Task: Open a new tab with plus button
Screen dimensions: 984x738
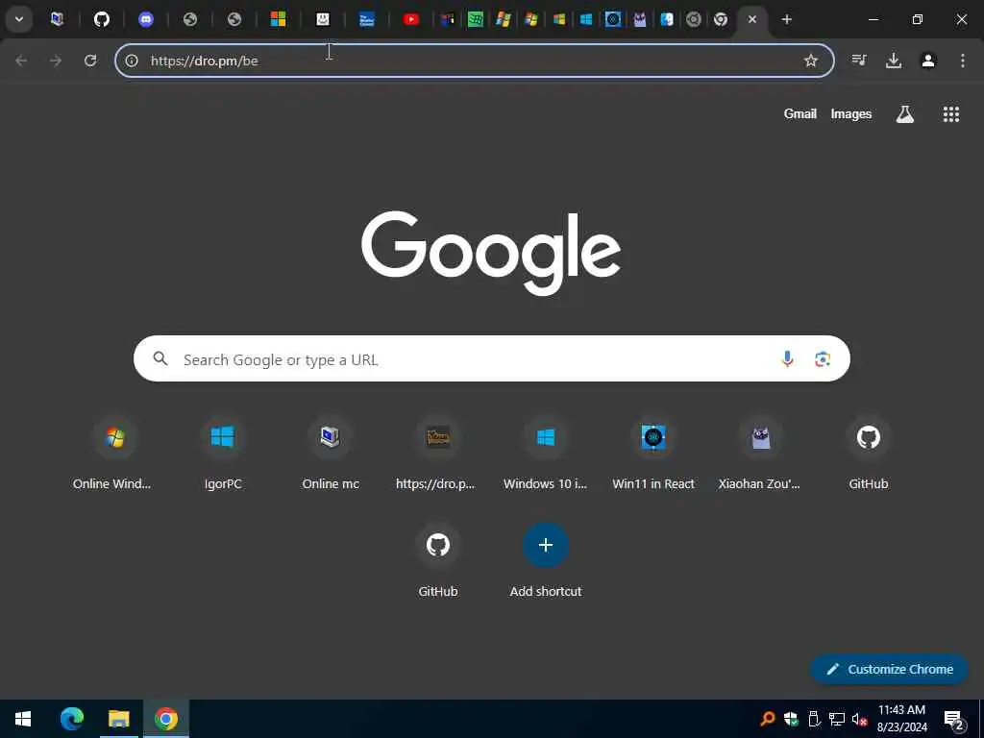Action: (x=786, y=19)
